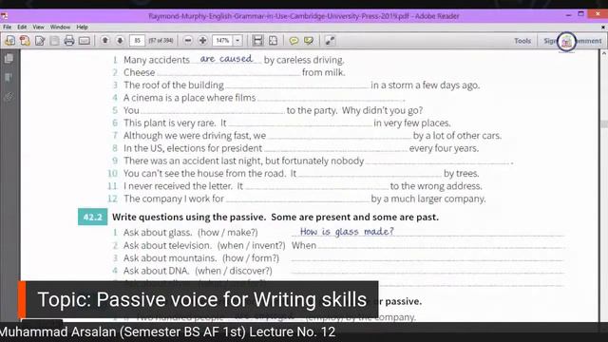The image size is (608, 342).
Task: Open the View menu
Action: (x=38, y=28)
